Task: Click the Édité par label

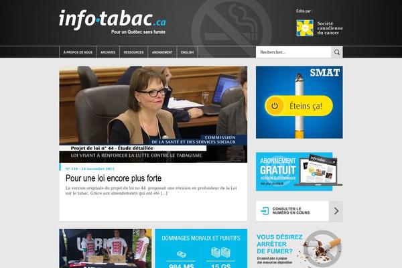Action: tap(304, 11)
